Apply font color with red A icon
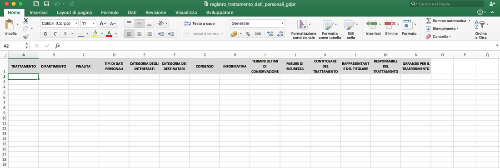This screenshot has height=168, width=500. [x=109, y=34]
